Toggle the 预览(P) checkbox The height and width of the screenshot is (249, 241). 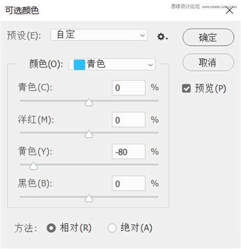(x=186, y=88)
